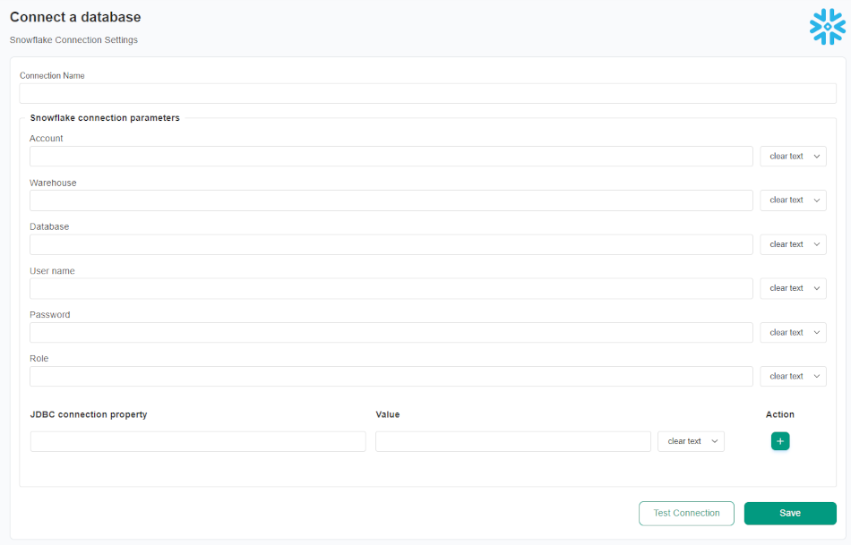Screen dimensions: 851x545
Task: Open the clear text dropdown beside Value field
Action: [691, 441]
